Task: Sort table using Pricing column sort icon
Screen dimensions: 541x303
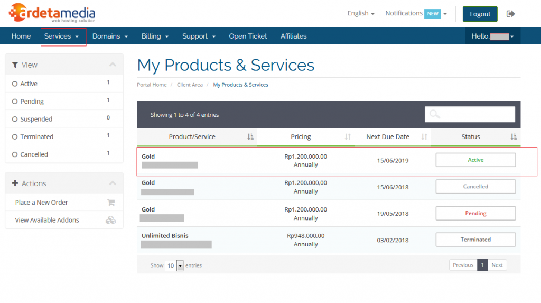Action: pos(348,137)
